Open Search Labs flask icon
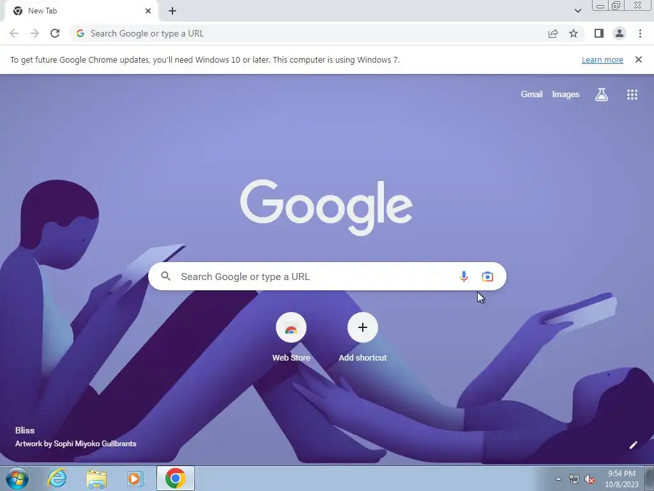The width and height of the screenshot is (654, 491). pos(602,95)
